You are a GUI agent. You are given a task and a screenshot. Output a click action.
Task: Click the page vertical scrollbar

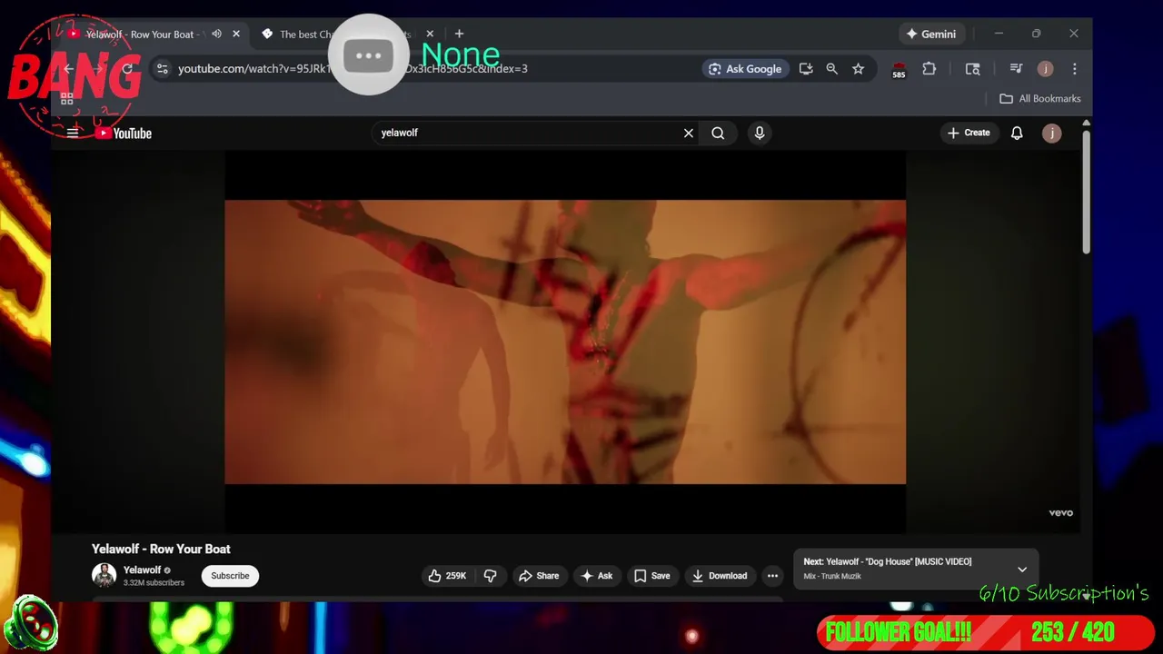pyautogui.click(x=1086, y=191)
